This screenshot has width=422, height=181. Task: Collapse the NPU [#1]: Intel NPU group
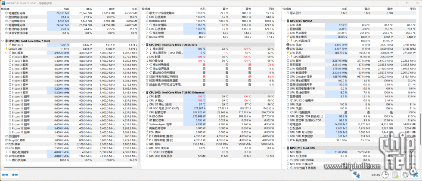click(284, 148)
